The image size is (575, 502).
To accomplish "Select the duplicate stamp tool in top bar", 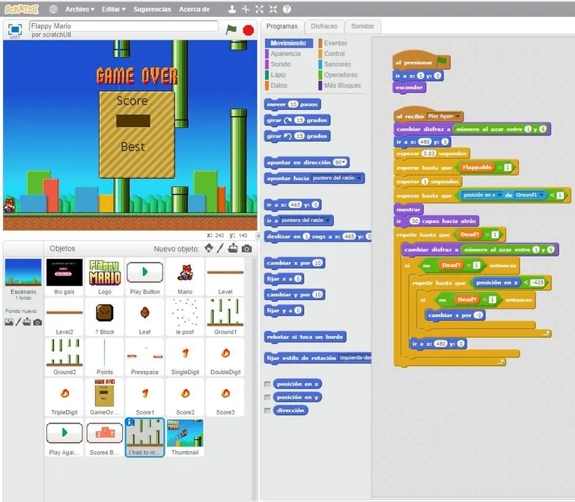I will click(232, 9).
